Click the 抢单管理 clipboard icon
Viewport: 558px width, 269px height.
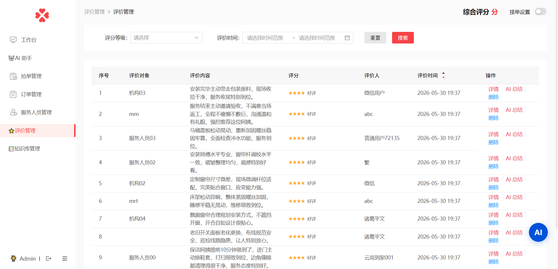coord(13,76)
